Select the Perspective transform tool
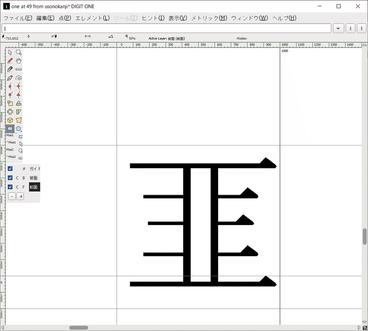The height and width of the screenshot is (331, 368). [x=18, y=120]
